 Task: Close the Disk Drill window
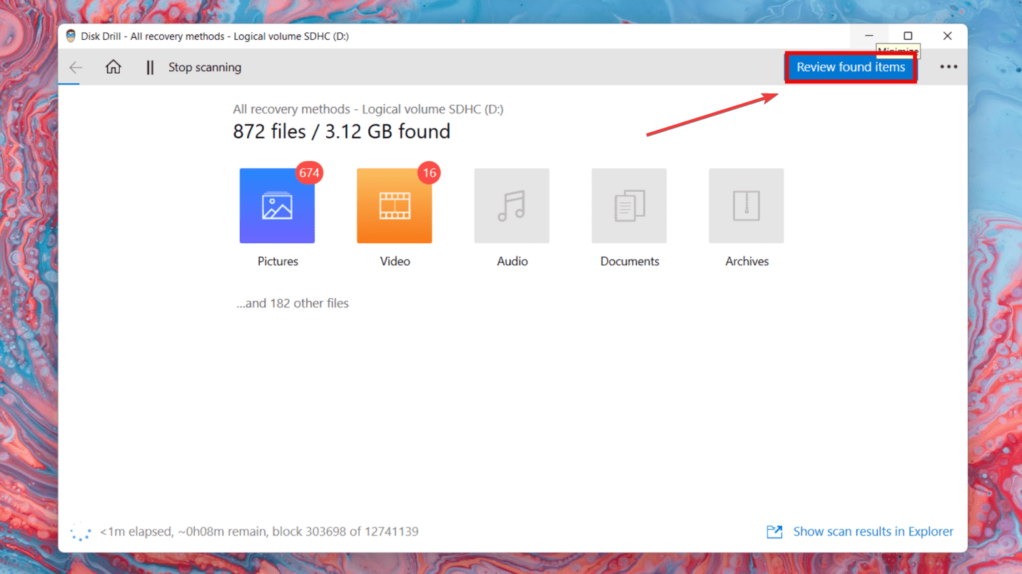pyautogui.click(x=947, y=36)
